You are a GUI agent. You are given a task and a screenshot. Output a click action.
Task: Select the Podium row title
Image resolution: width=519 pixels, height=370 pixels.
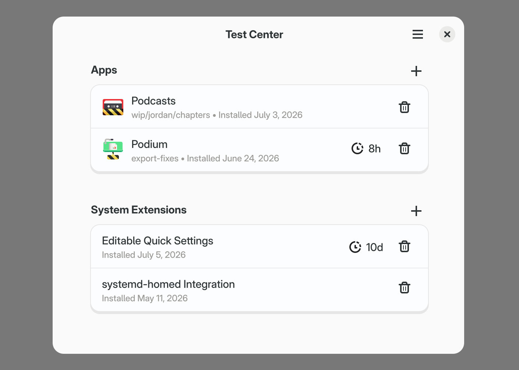(149, 144)
